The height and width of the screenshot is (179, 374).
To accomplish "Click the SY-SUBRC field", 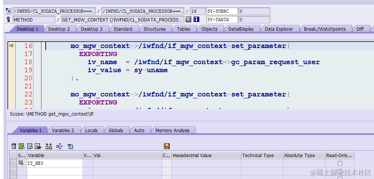I will pyautogui.click(x=222, y=11).
